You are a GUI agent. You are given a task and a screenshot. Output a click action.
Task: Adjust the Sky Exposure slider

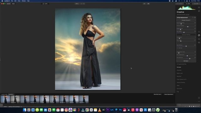(190, 59)
